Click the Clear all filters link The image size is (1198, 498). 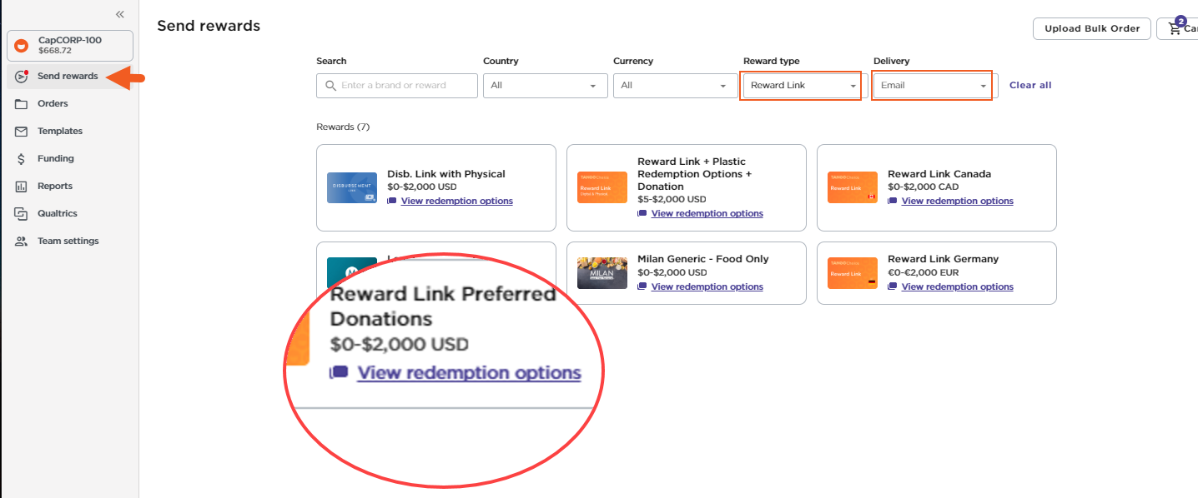1030,86
